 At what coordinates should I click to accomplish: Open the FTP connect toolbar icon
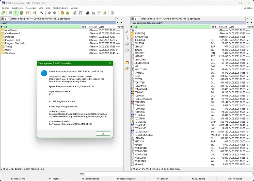[x=75, y=13]
